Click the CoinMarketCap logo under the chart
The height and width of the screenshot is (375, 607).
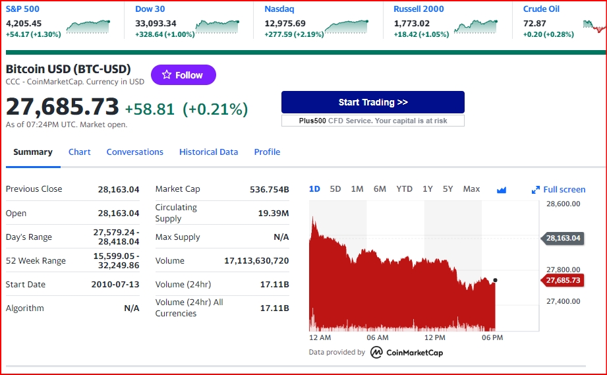[407, 353]
